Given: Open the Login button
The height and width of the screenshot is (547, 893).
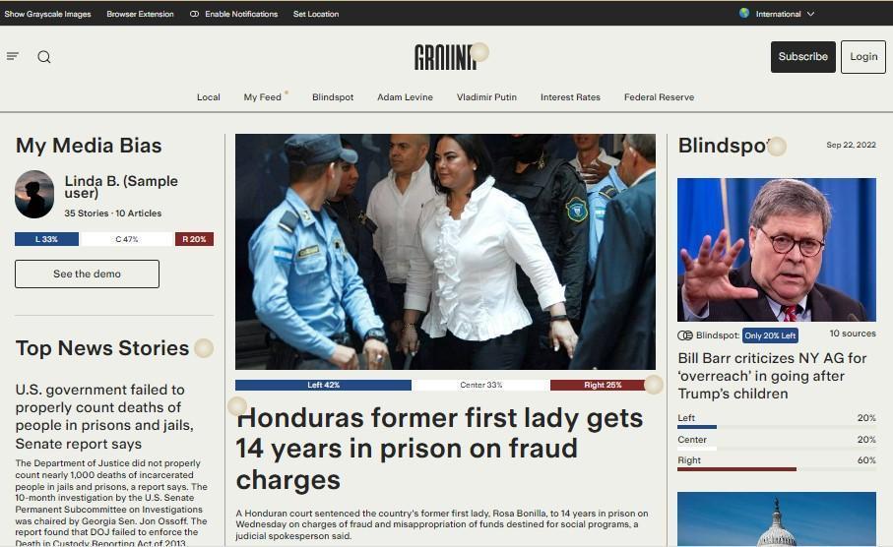Looking at the screenshot, I should click(863, 56).
